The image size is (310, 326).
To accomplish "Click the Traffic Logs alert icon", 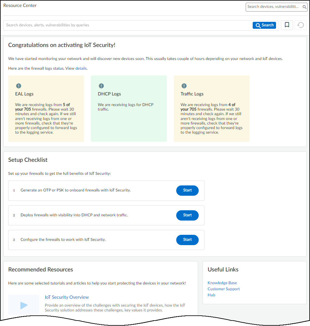I will pos(184,86).
